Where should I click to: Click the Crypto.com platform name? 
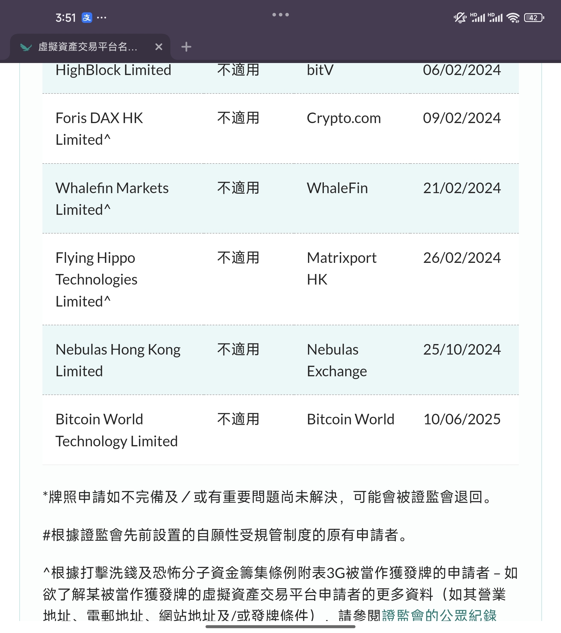(344, 118)
